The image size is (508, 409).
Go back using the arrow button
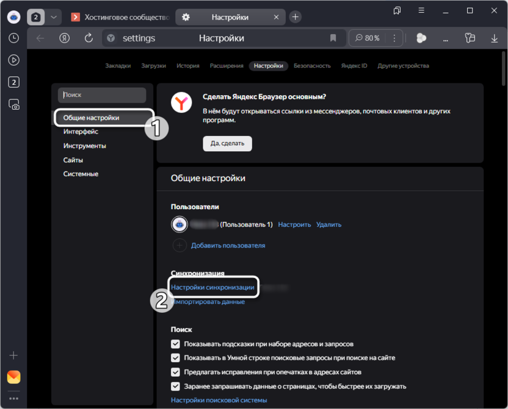click(40, 38)
